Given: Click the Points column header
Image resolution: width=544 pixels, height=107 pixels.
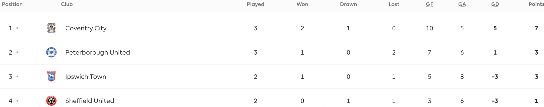Looking at the screenshot, I should [x=536, y=4].
